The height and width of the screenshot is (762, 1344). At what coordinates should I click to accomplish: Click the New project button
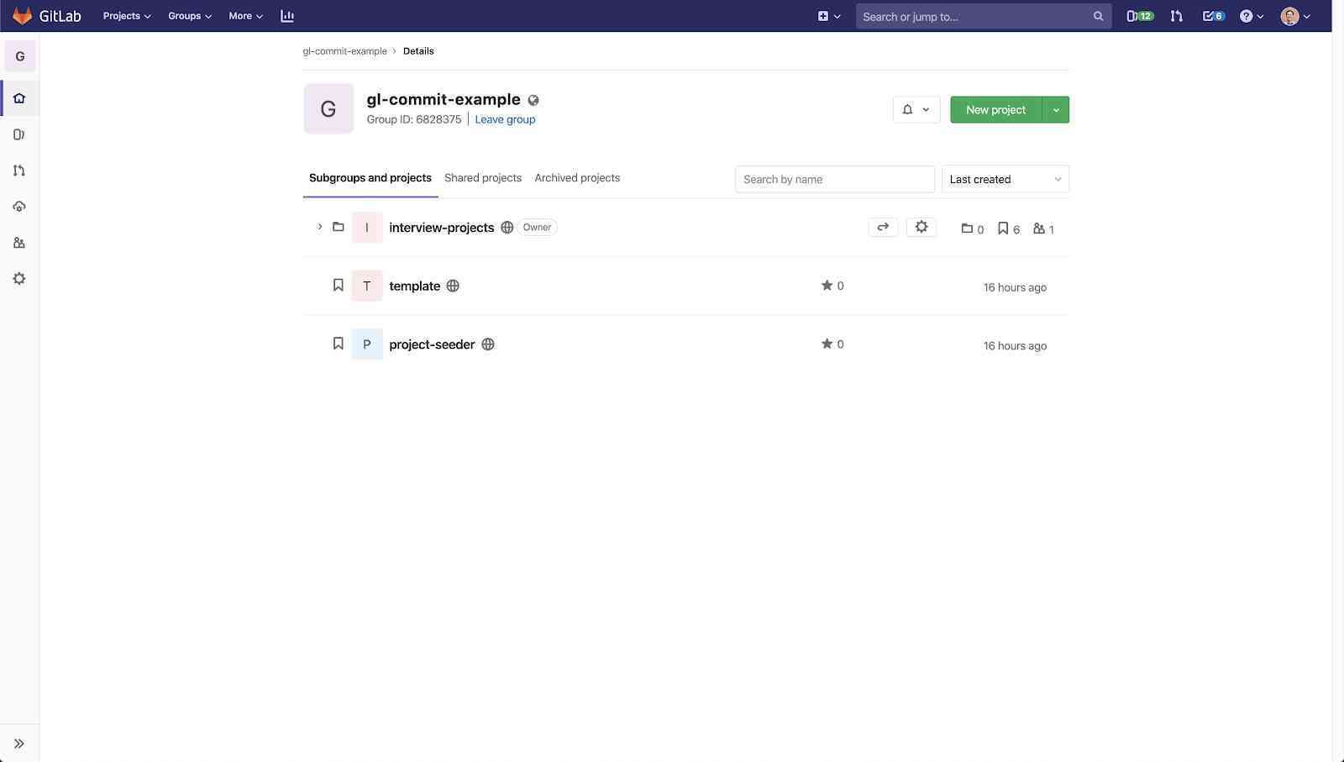click(995, 109)
